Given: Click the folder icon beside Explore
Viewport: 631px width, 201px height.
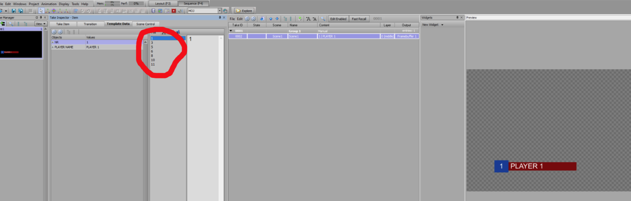Looking at the screenshot, I should coord(238,11).
